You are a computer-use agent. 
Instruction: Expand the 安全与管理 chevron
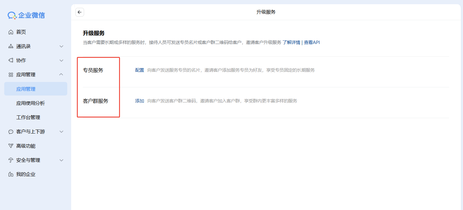(x=61, y=160)
